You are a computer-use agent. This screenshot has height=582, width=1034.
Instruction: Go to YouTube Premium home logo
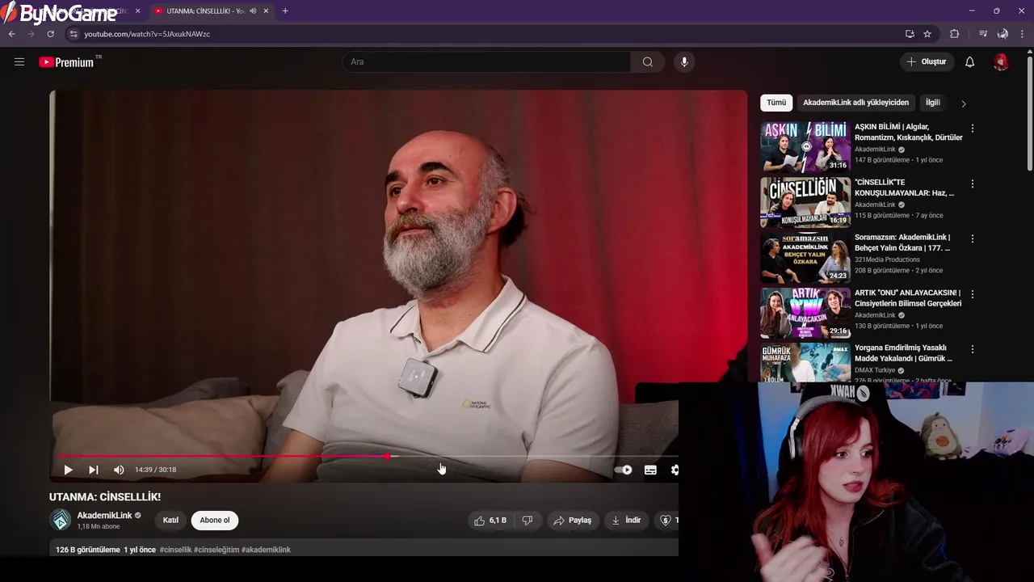pos(66,62)
